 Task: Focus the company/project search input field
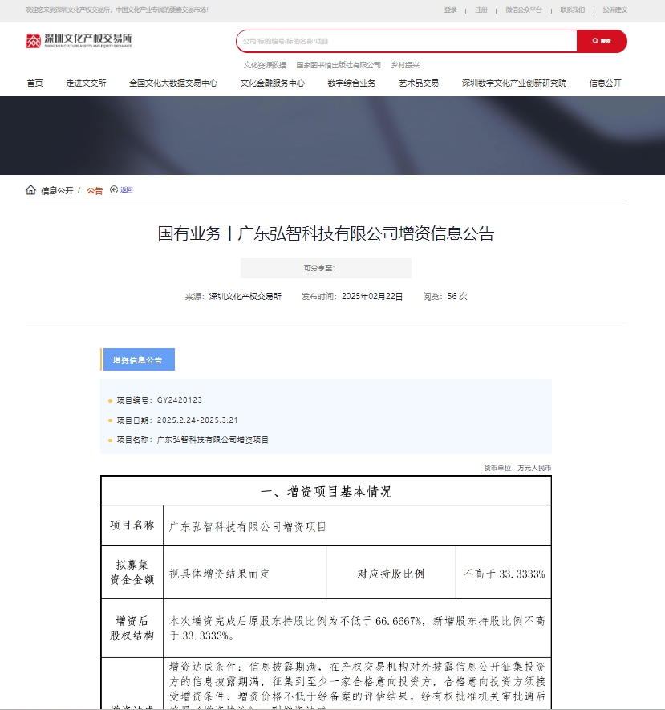coord(406,41)
